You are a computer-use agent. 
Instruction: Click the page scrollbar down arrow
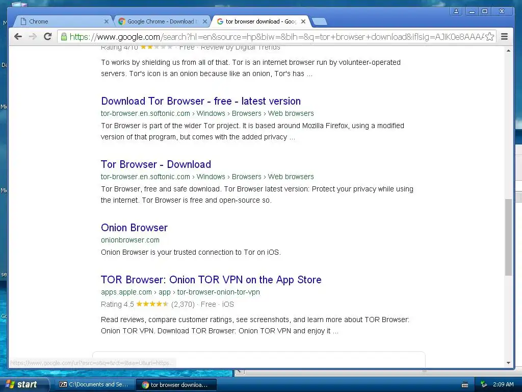(508, 363)
